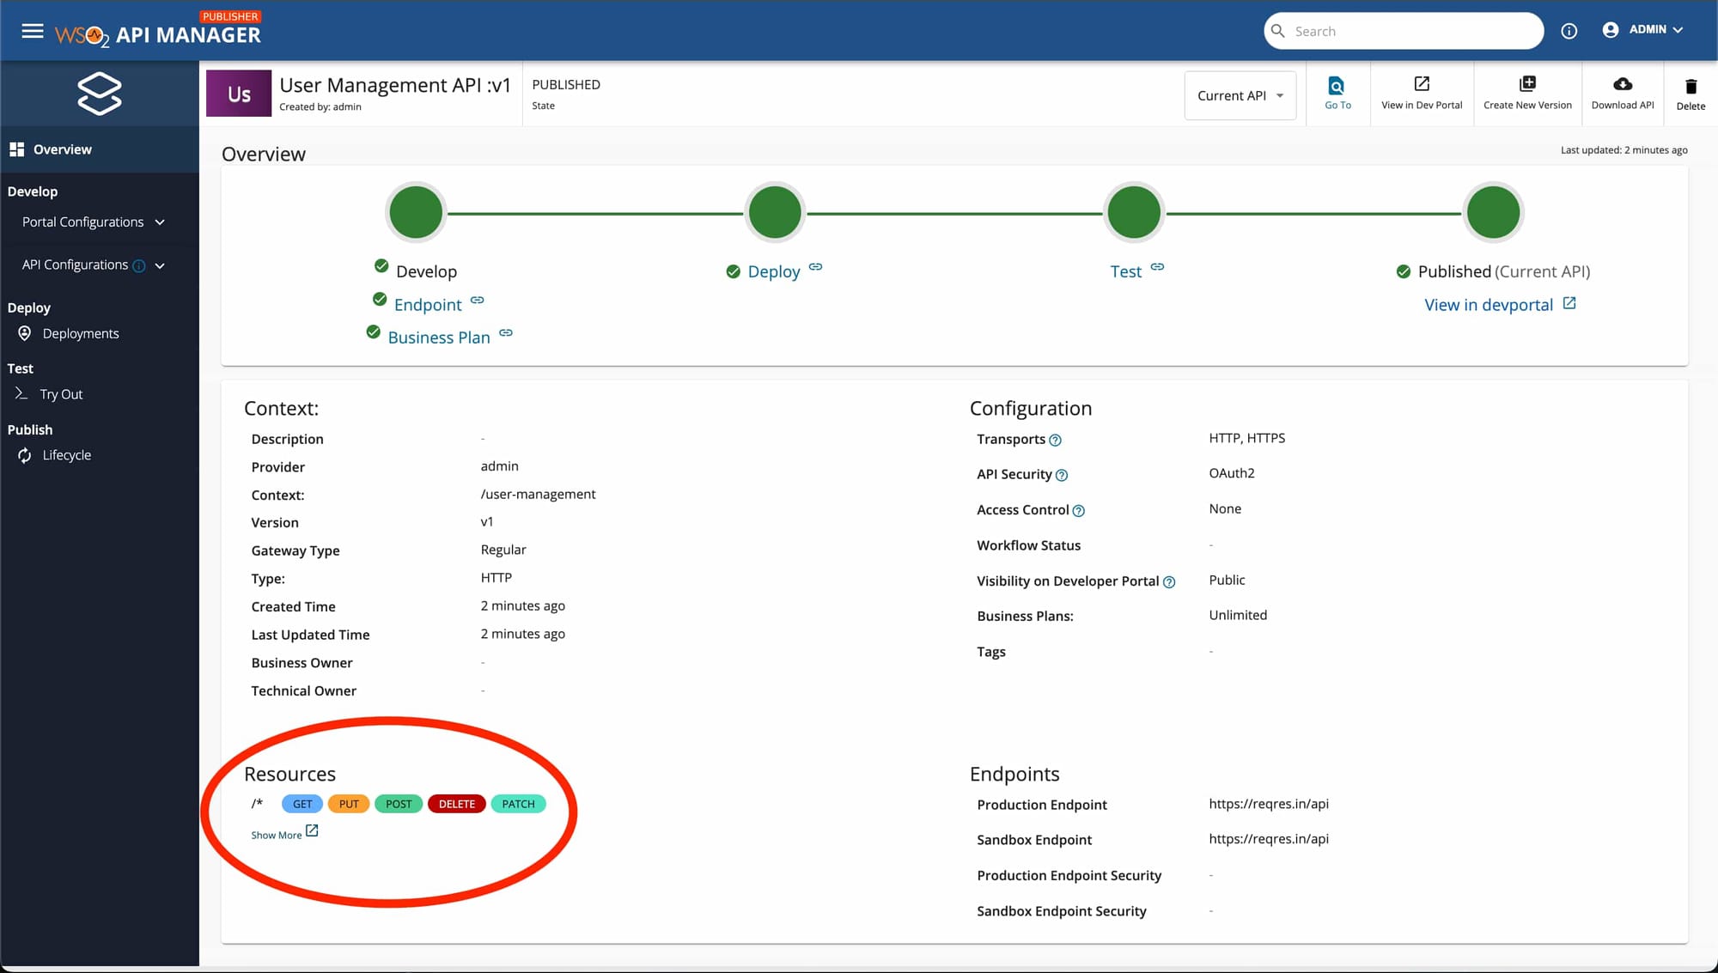Click the PUT method chip
Viewport: 1718px width, 973px height.
click(x=349, y=804)
